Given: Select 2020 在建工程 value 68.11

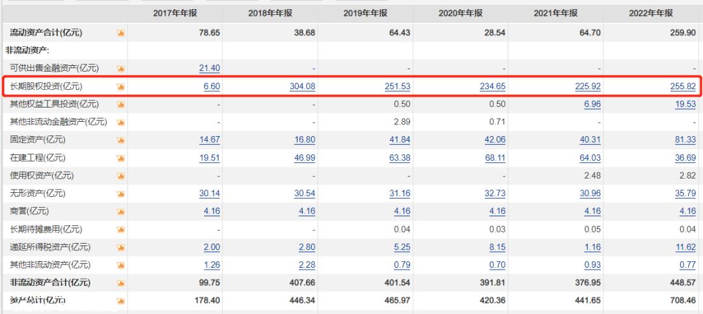Looking at the screenshot, I should (495, 158).
